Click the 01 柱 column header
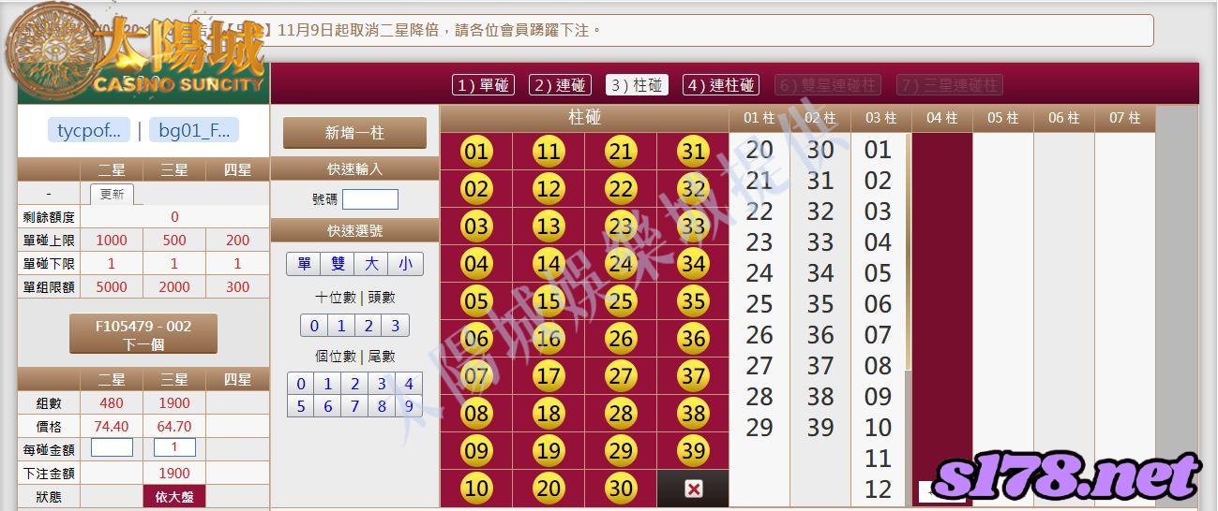 point(759,118)
